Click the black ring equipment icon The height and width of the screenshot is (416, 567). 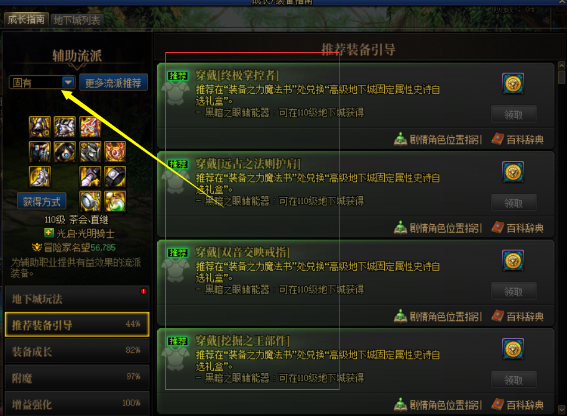116,176
